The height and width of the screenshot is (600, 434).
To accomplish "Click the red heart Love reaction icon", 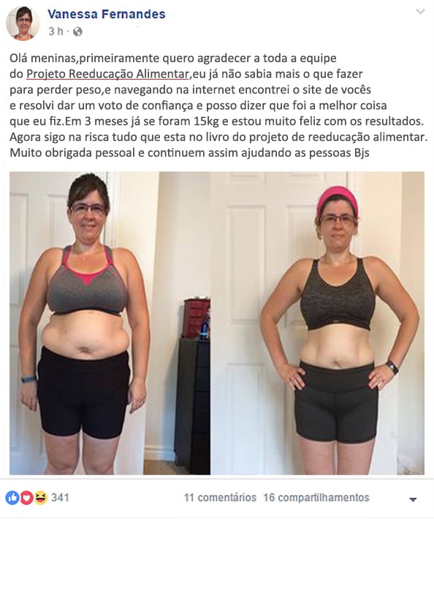I will (26, 498).
